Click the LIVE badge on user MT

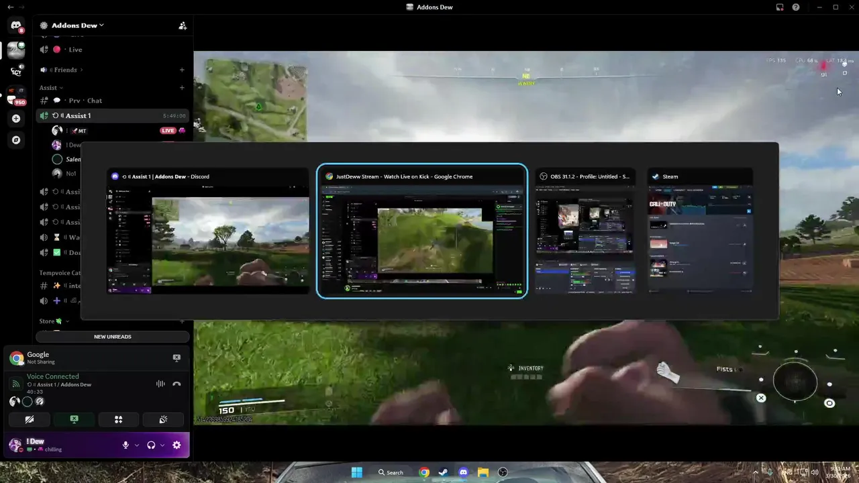(167, 131)
